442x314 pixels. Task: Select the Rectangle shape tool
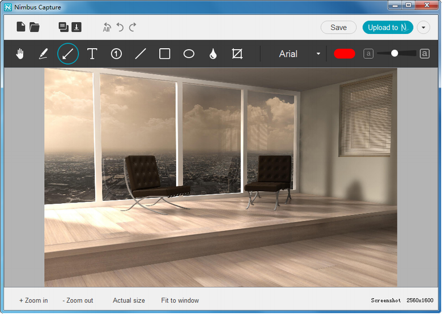[x=165, y=54]
